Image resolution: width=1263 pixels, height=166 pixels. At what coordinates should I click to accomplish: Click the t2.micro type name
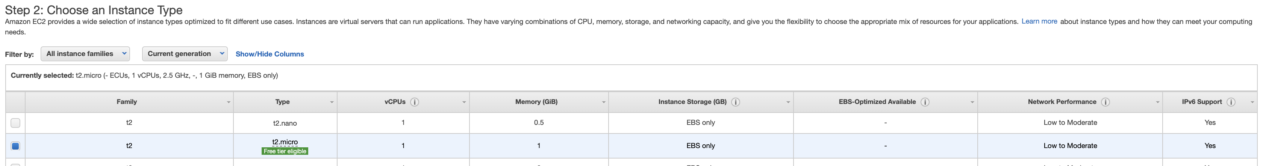(285, 142)
